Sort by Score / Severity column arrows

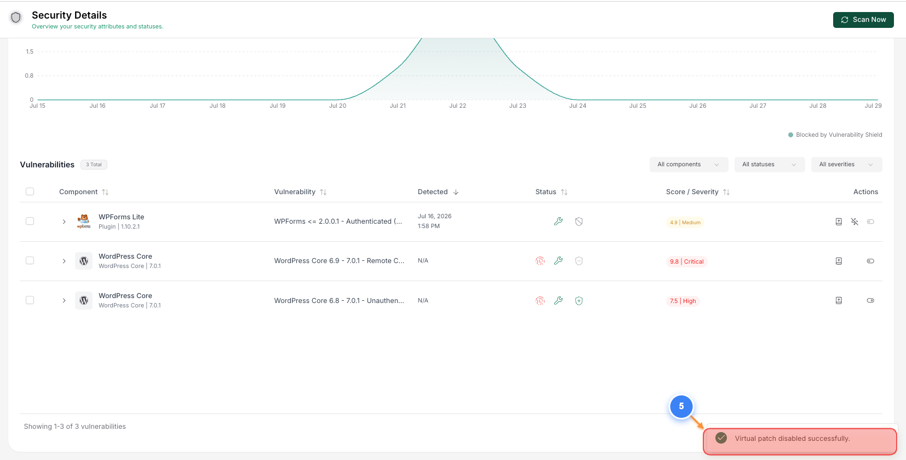[x=726, y=192]
